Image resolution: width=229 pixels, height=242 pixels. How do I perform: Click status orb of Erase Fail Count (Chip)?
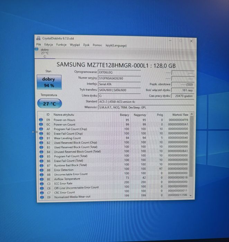click(41, 133)
